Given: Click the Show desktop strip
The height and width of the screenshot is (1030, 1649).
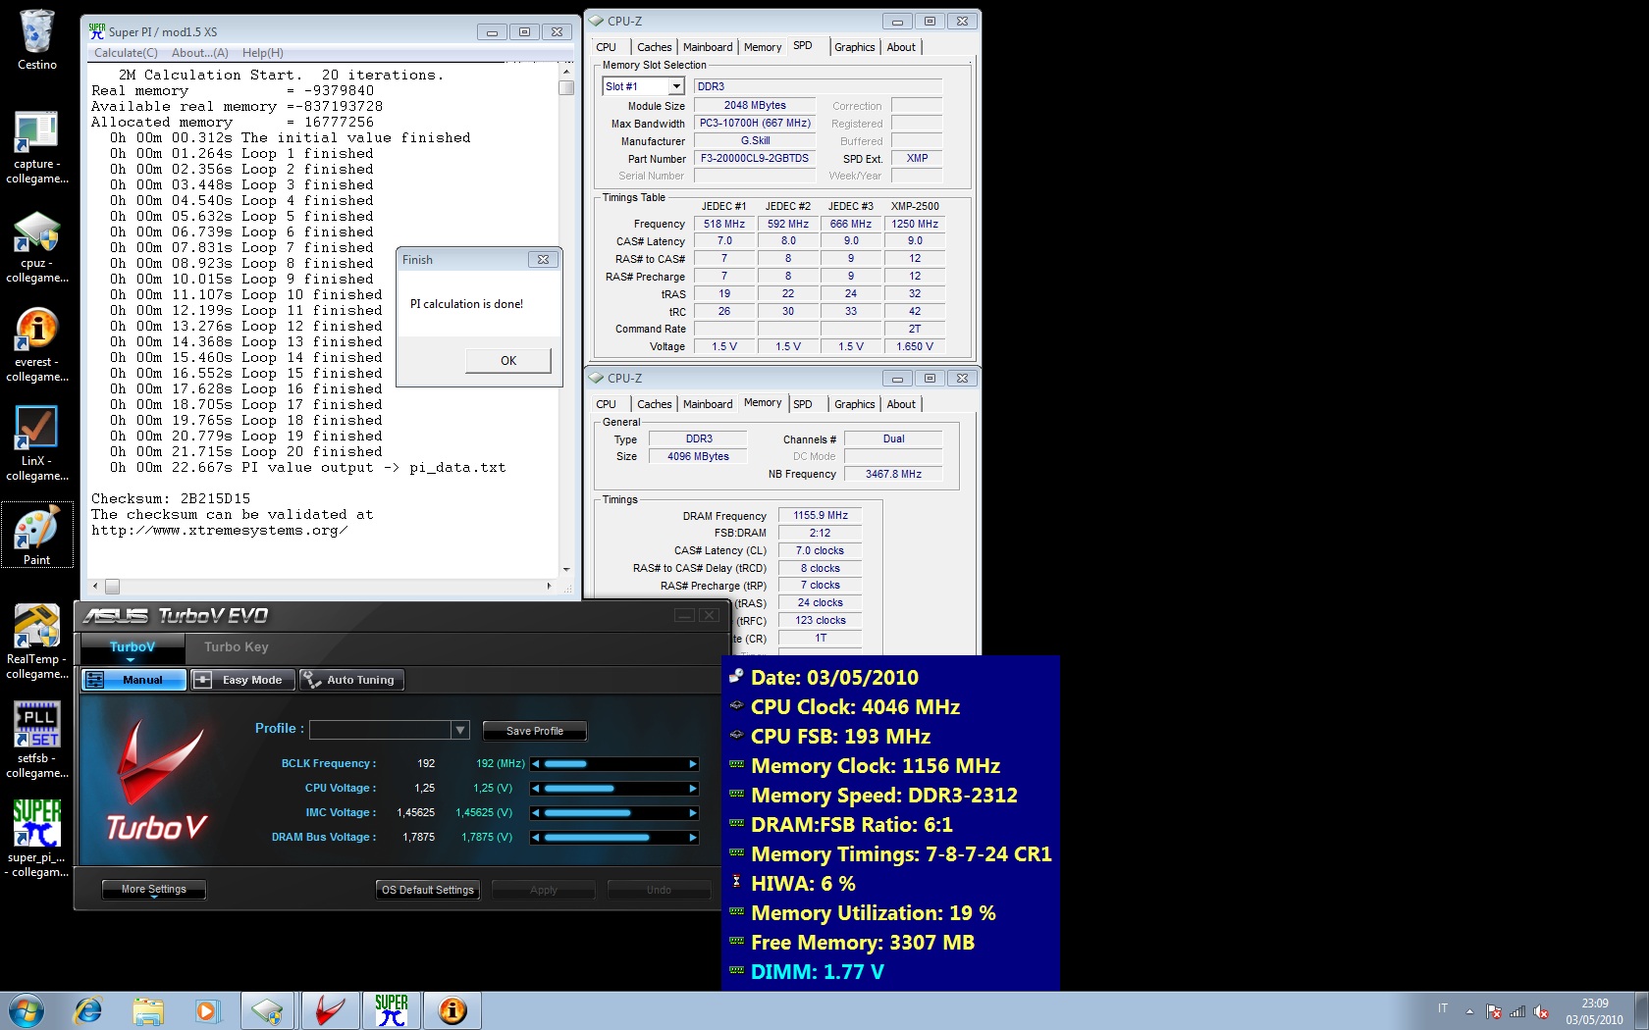Looking at the screenshot, I should pos(1641,1010).
